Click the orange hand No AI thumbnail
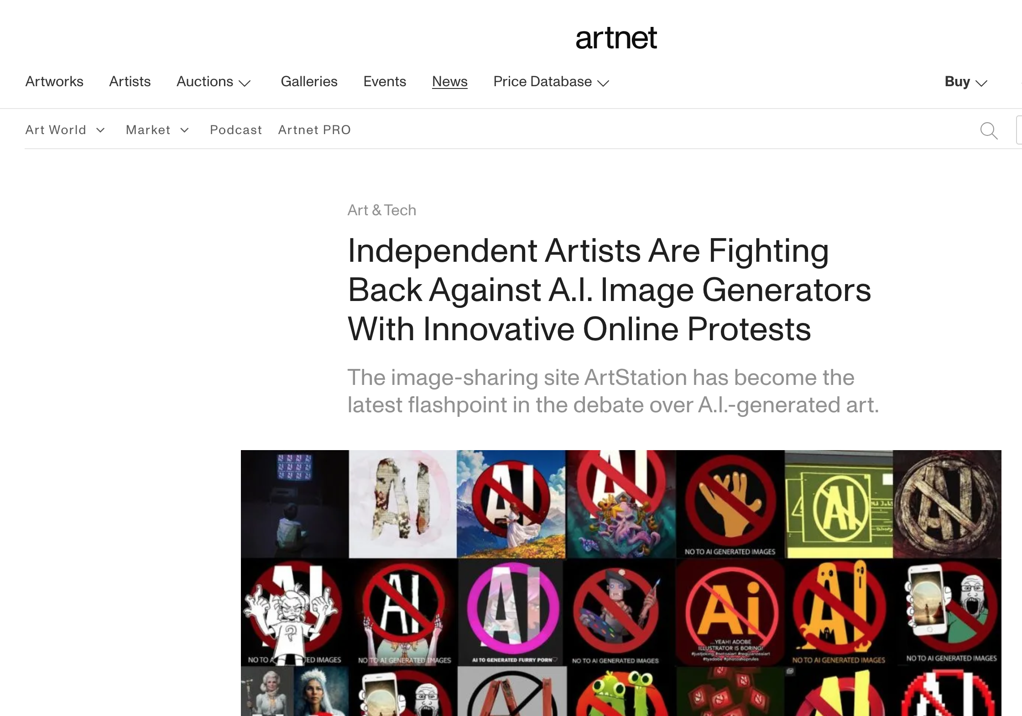This screenshot has width=1022, height=716. click(x=730, y=504)
